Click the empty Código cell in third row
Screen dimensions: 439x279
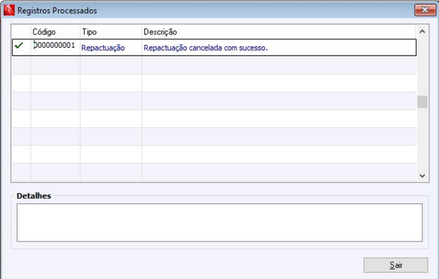coord(55,83)
